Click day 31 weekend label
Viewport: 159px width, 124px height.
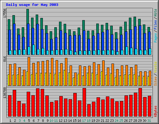point(149,121)
